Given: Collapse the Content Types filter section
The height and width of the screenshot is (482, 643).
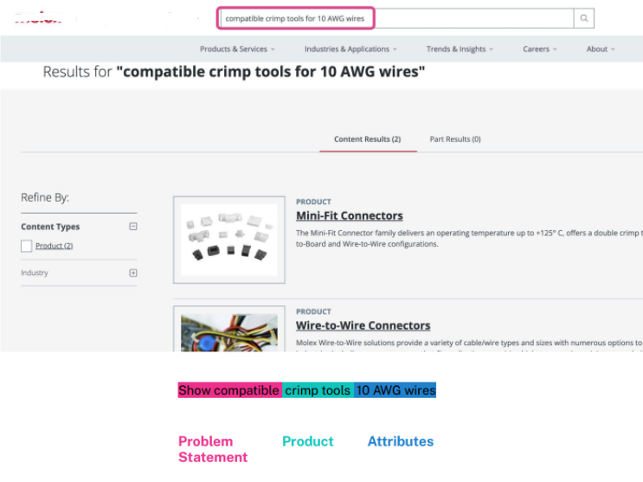Looking at the screenshot, I should point(133,227).
